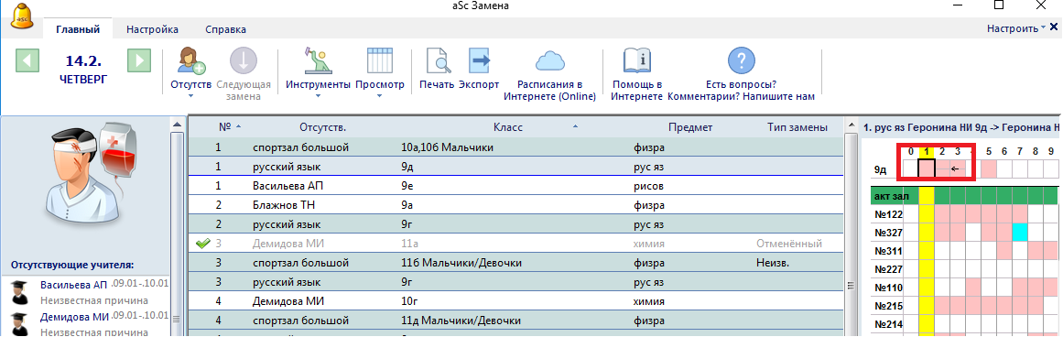Click the cyan cell in №327 row
The width and height of the screenshot is (1063, 337).
(1020, 233)
